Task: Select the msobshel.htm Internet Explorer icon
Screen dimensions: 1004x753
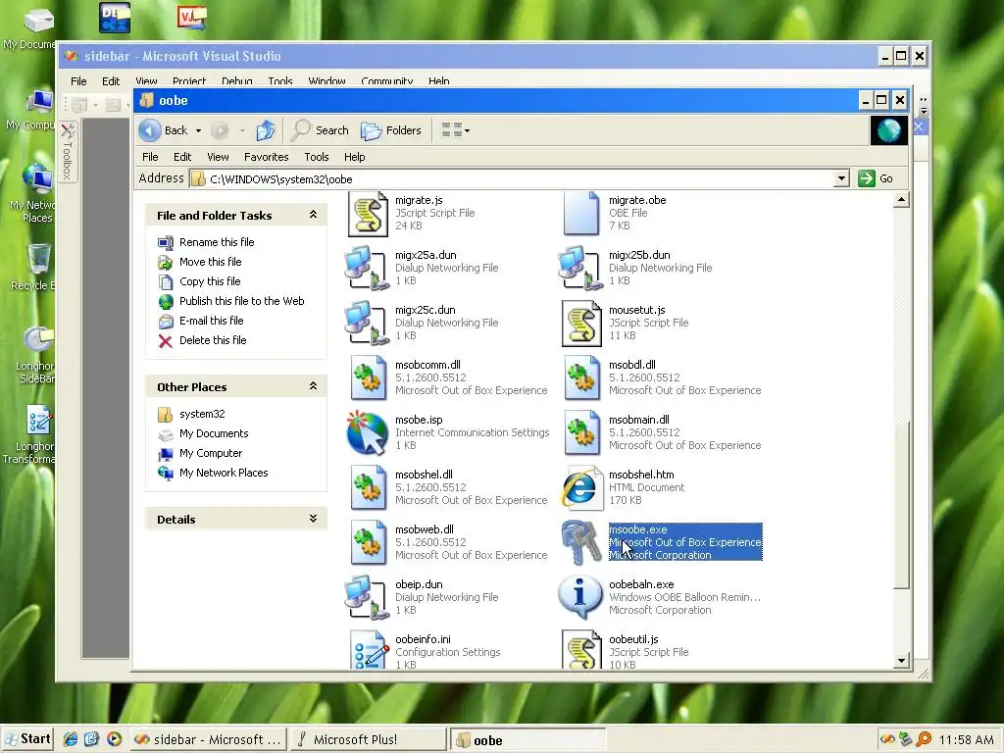Action: pos(580,488)
